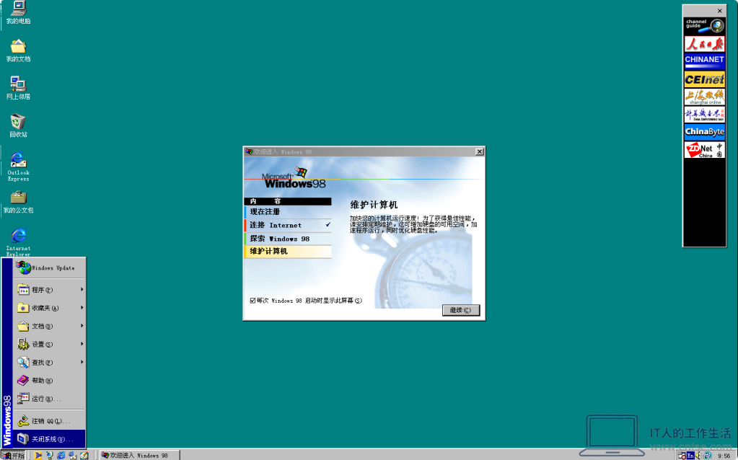Launch Internet Explorer from quick launch bar
Viewport: 738px width, 460px height.
[61, 455]
